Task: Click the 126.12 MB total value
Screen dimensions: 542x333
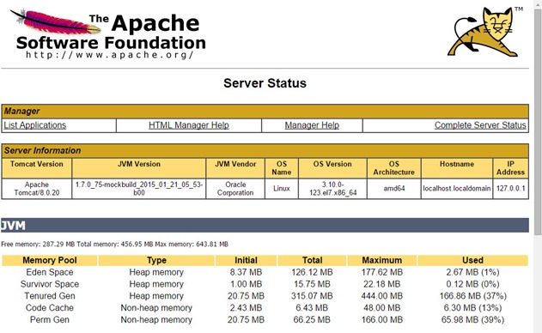Action: point(312,272)
